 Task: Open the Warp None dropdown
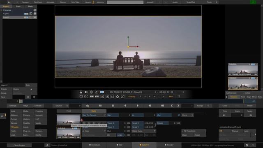pyautogui.click(x=144, y=131)
